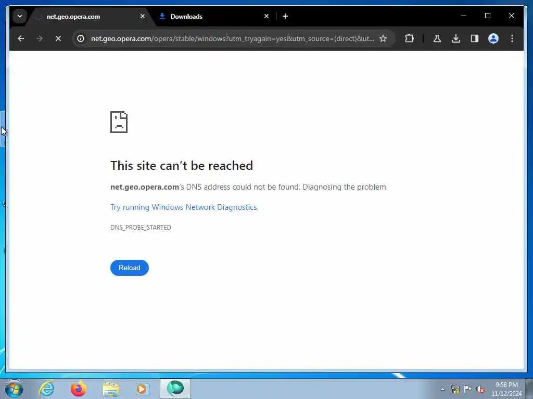Open Action Center flag icon
The image size is (533, 399).
tap(468, 389)
